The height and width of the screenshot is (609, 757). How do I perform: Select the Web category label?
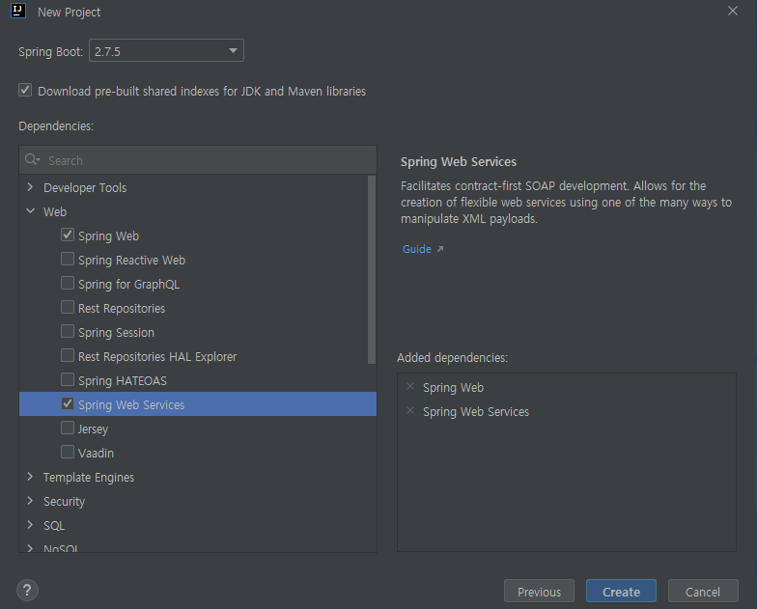tap(55, 212)
